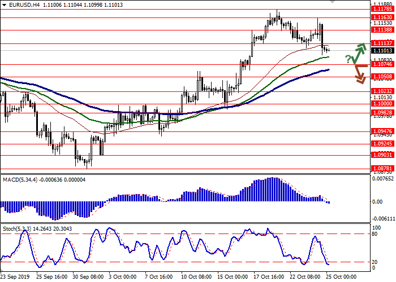396x282 pixels.
Task: Click the green question mark symbol
Action: tap(348, 58)
